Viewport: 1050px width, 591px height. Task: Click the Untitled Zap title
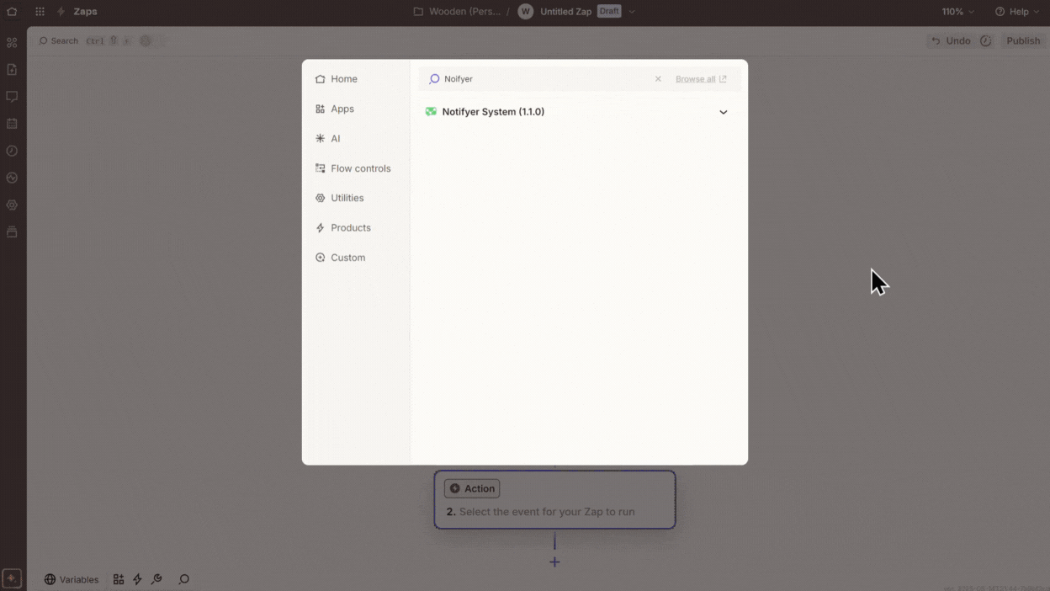(x=565, y=12)
